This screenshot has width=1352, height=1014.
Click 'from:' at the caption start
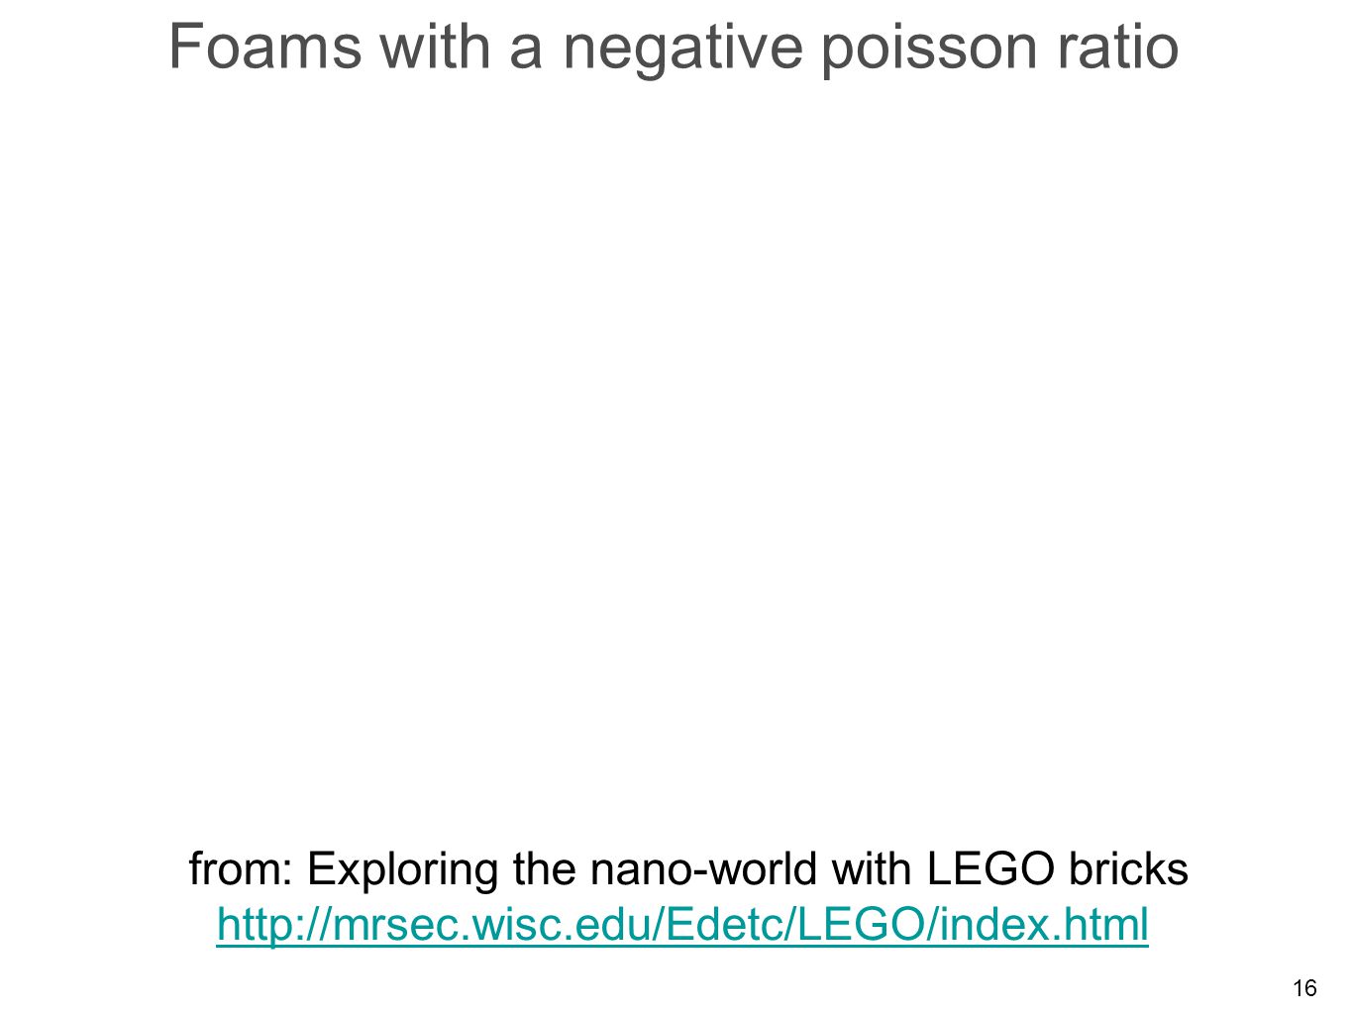242,869
